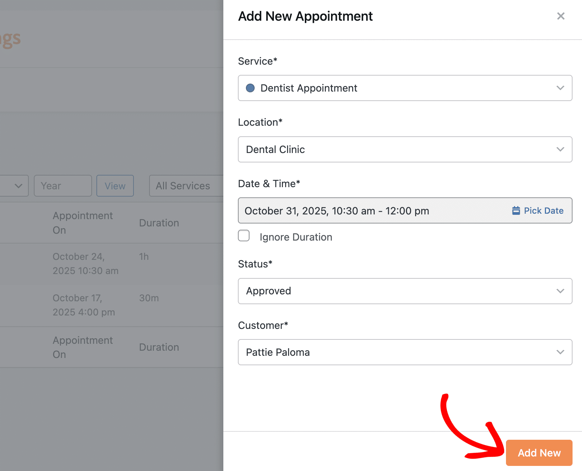Click the Approved status value
This screenshot has width=582, height=471.
(268, 291)
